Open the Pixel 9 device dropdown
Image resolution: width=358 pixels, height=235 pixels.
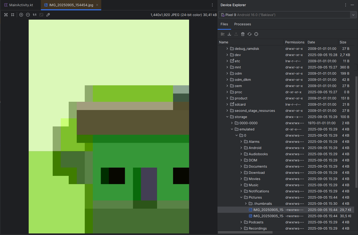pyautogui.click(x=288, y=15)
